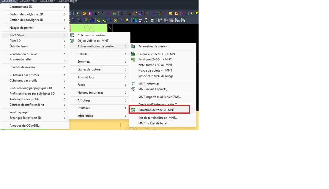
Task: Click the Calques de faces 3D icon
Action: (x=133, y=54)
